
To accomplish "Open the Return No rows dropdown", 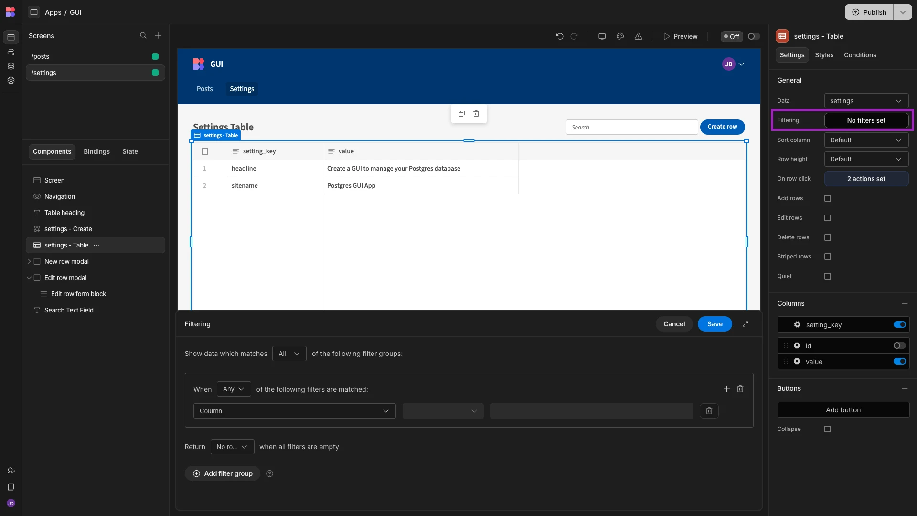I will tap(232, 447).
